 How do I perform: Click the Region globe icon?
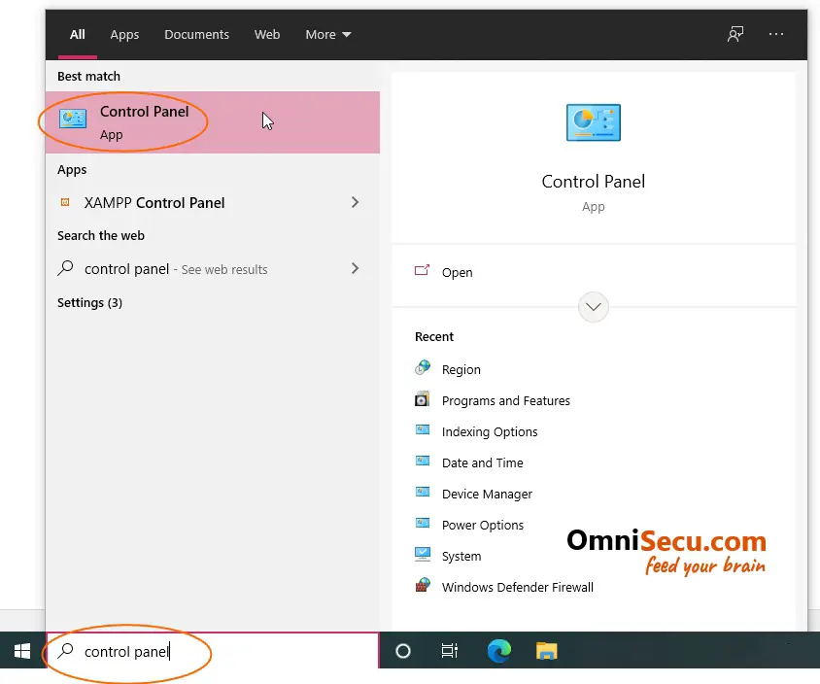423,368
